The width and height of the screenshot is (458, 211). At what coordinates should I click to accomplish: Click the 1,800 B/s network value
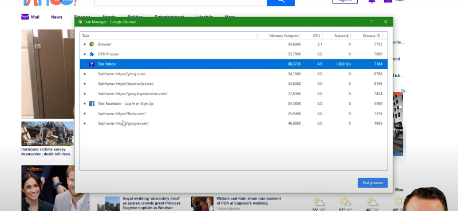tap(343, 64)
